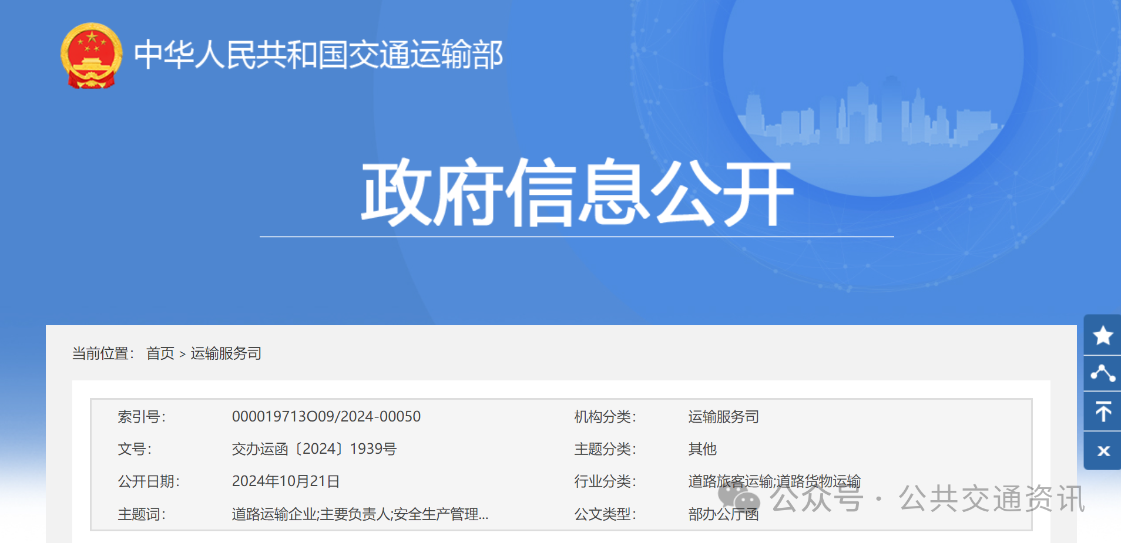Expand the truncated 主题词 keywords text
The height and width of the screenshot is (543, 1121).
(x=360, y=514)
